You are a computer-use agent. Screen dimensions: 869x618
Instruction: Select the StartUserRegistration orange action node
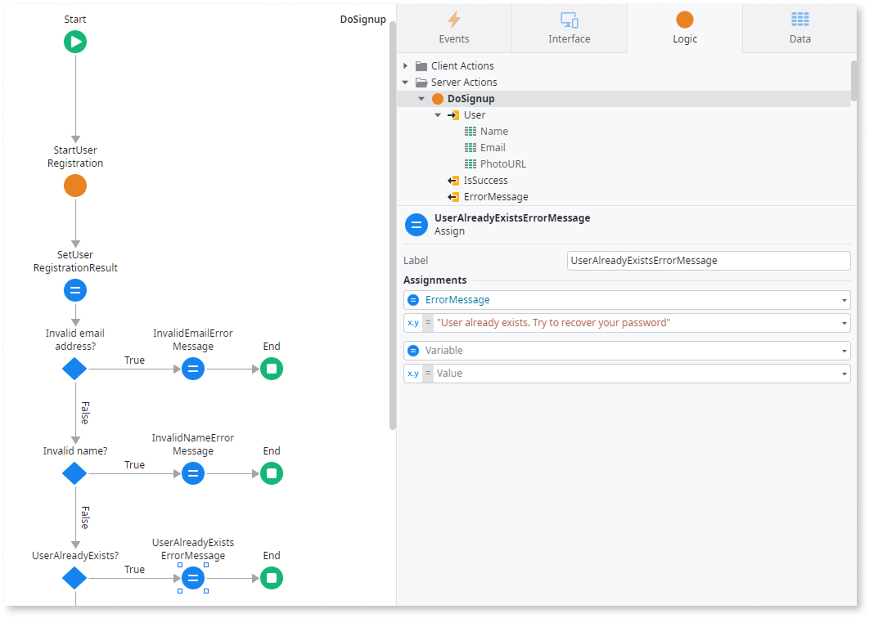(x=74, y=186)
